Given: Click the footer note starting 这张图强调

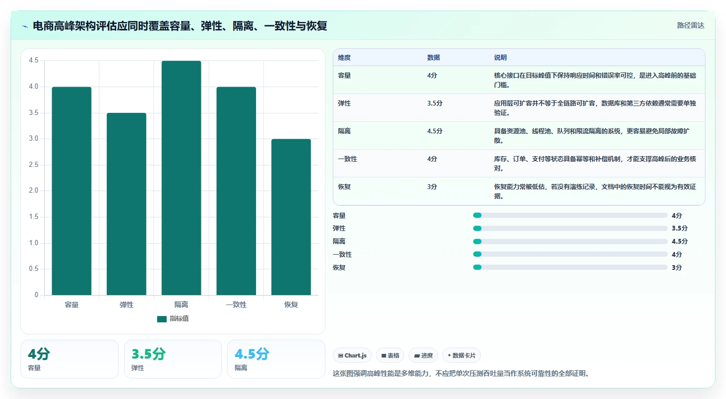Looking at the screenshot, I should point(461,374).
